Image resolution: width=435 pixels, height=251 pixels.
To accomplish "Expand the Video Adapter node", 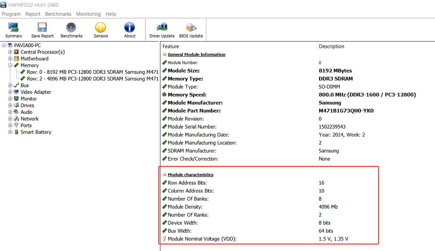I will point(10,92).
